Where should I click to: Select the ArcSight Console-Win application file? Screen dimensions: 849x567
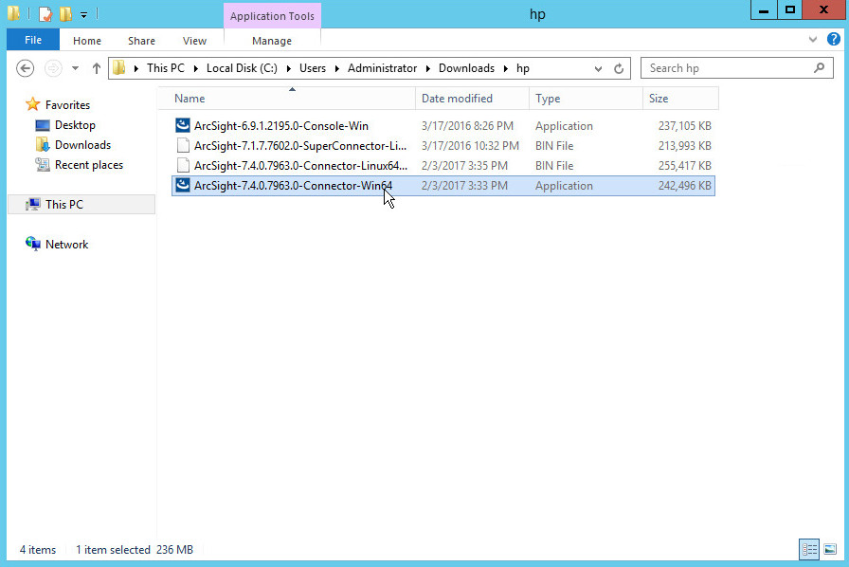(x=280, y=126)
